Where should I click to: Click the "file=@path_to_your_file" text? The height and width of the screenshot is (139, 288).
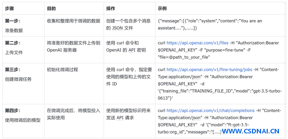tap(184, 57)
